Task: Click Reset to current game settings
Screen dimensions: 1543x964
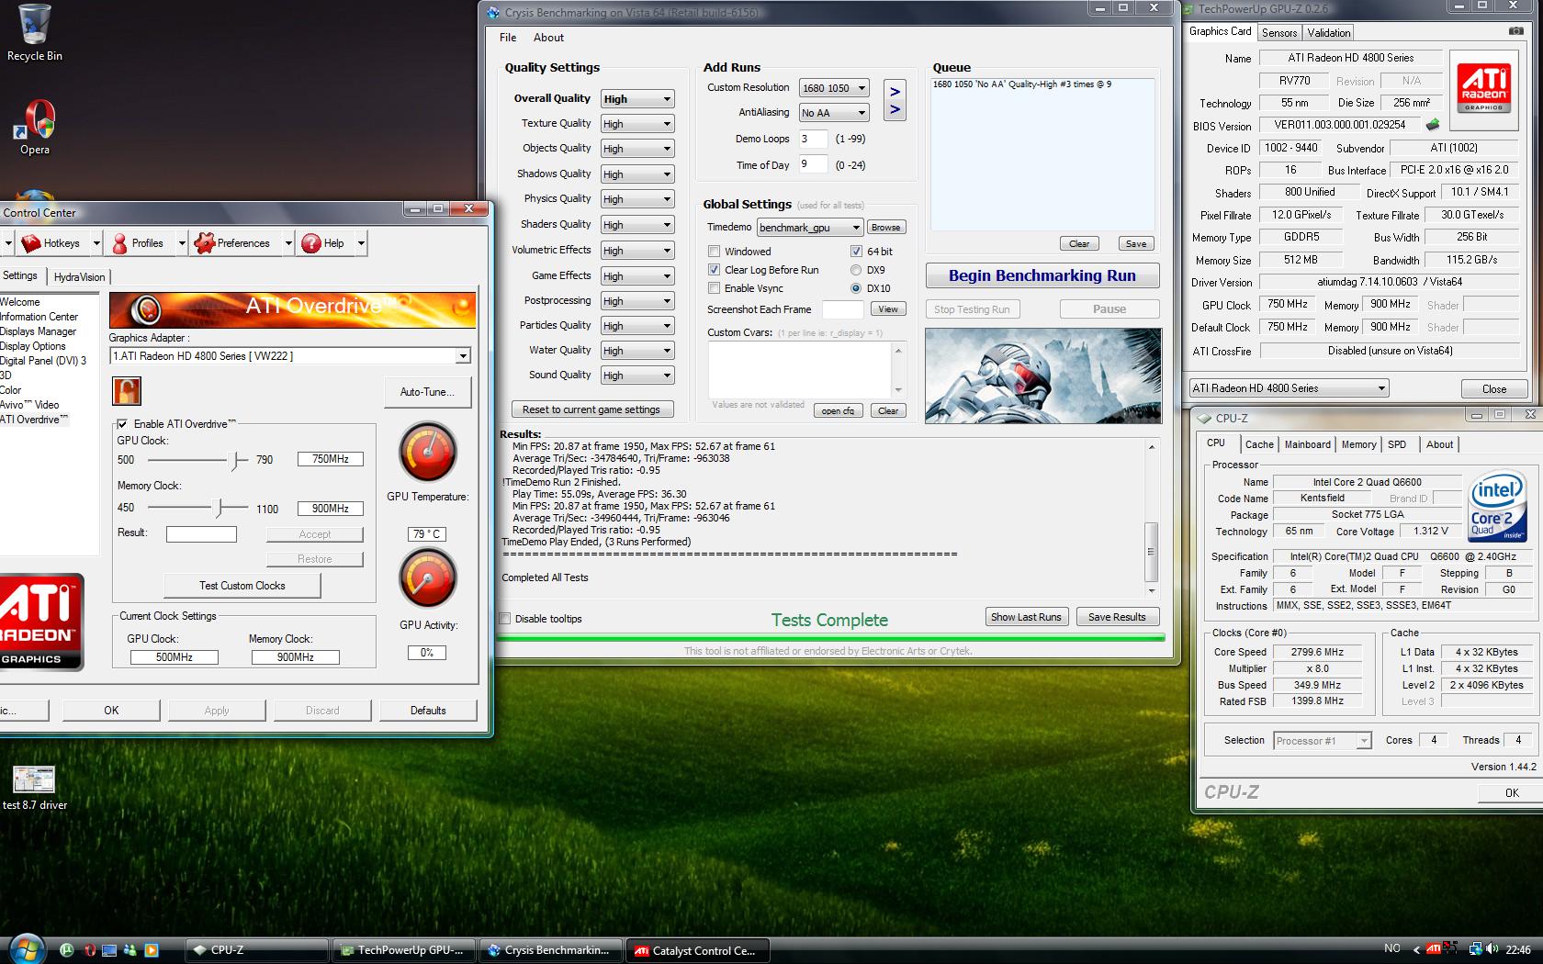Action: click(591, 409)
